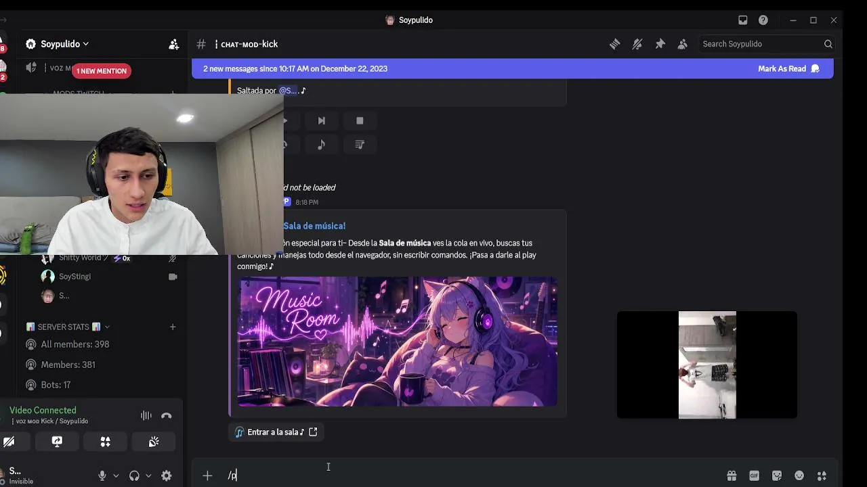Screen dimensions: 867x487
Task: Toggle headphone deafen
Action: [134, 476]
